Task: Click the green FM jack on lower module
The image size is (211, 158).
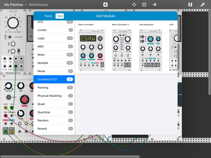Action: 12,107
